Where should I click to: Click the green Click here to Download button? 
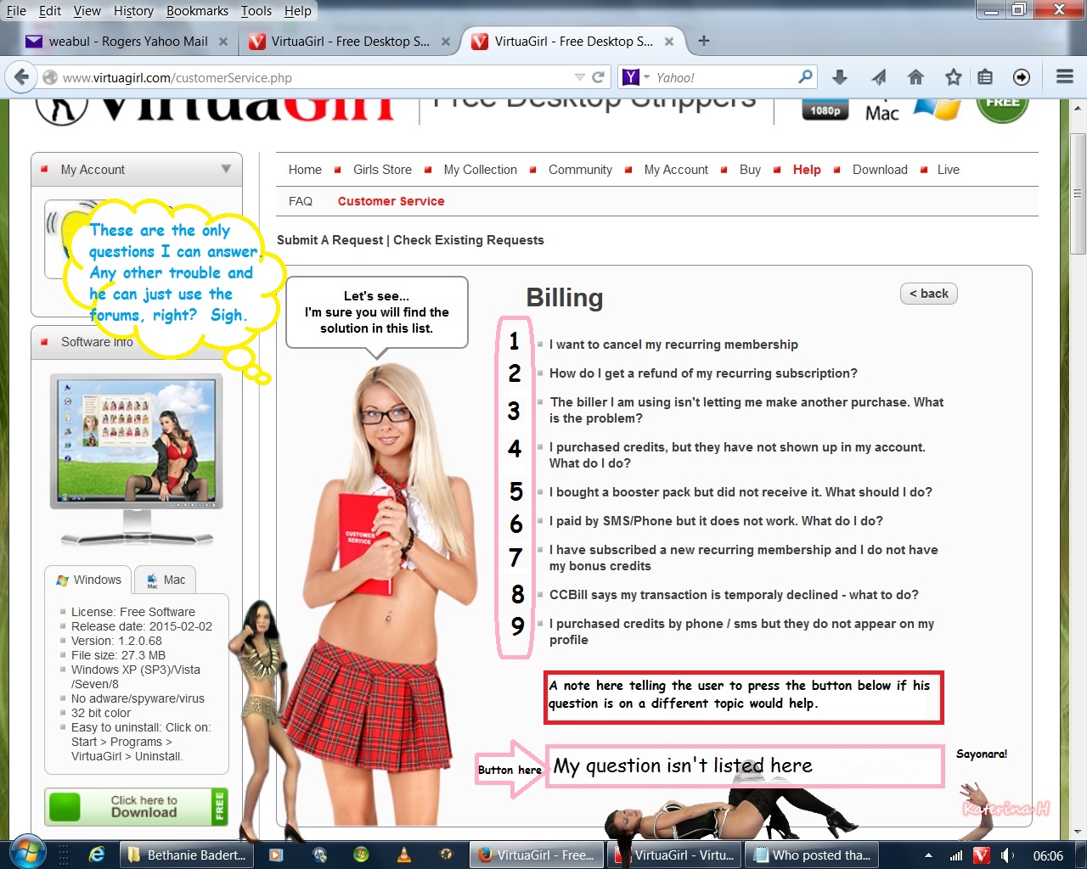137,806
